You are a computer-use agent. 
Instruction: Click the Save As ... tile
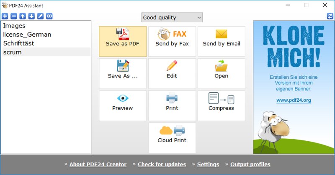pos(123,74)
